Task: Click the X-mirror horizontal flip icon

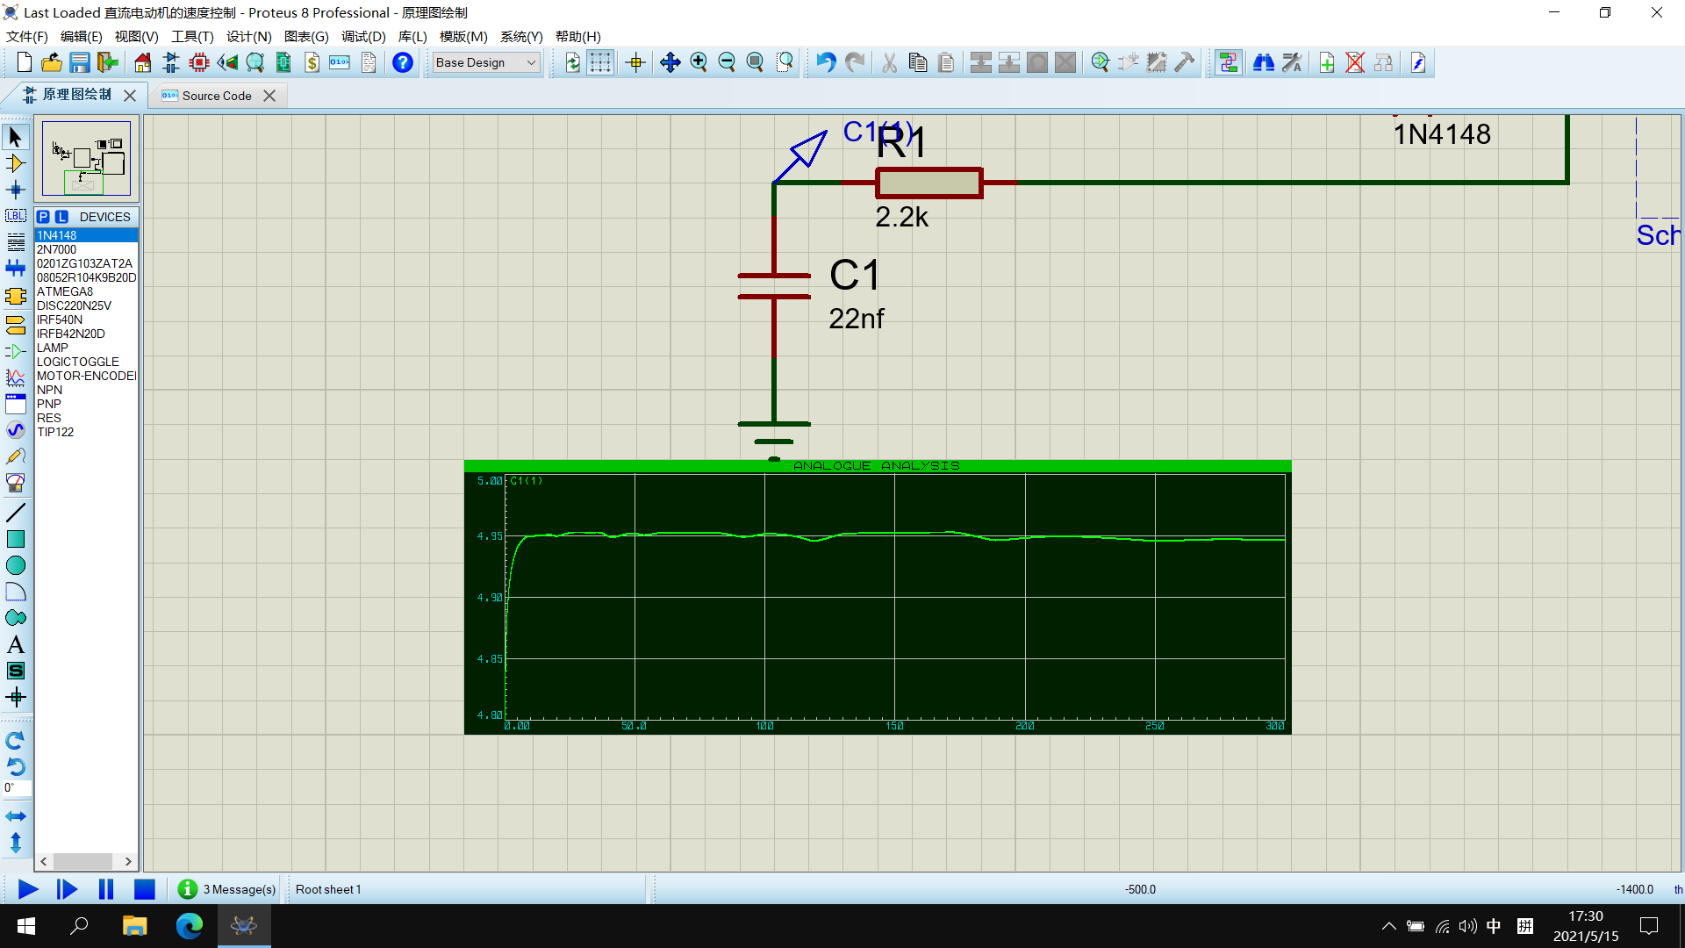Action: 16,816
